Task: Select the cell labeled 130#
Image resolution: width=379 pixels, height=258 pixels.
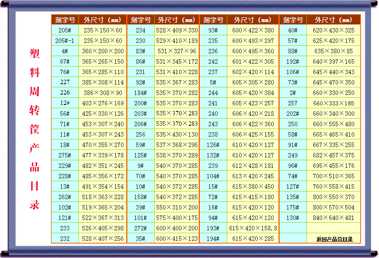Action: coord(292,217)
